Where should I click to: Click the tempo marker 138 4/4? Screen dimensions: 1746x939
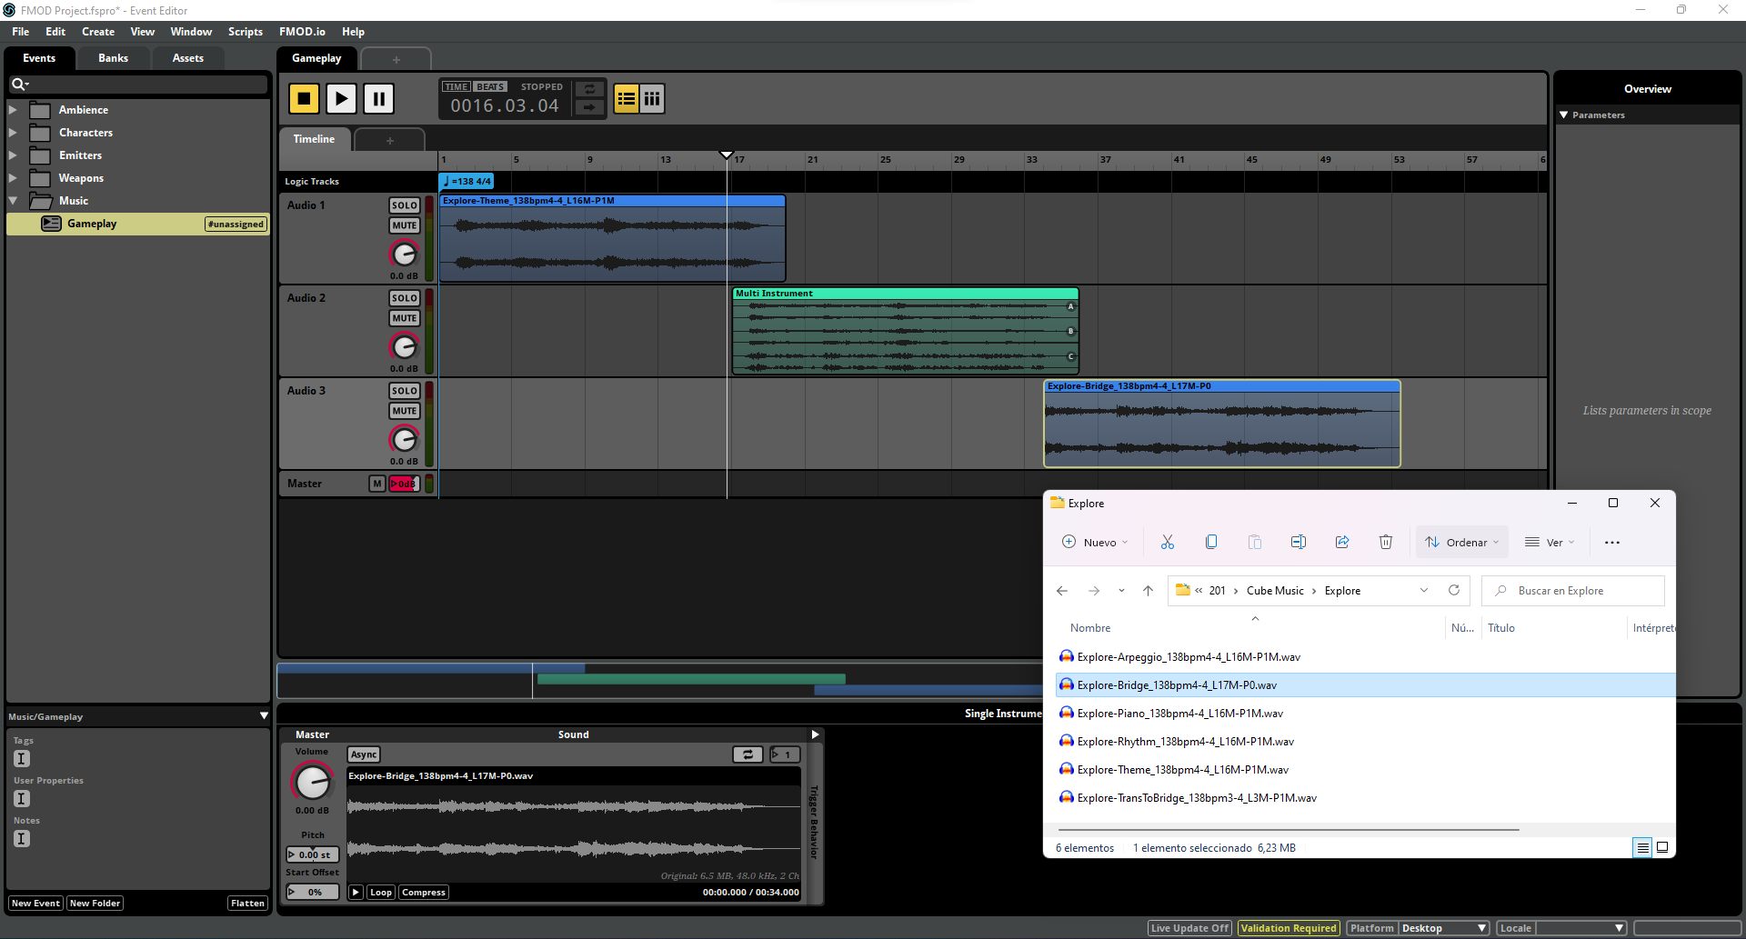click(467, 182)
